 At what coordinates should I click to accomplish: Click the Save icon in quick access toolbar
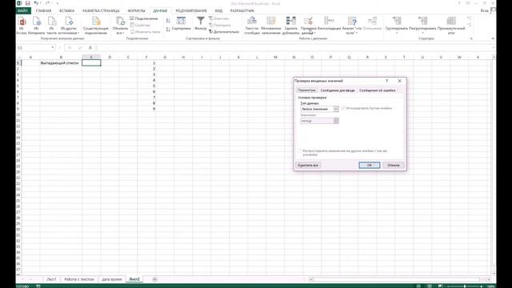[x=27, y=3]
